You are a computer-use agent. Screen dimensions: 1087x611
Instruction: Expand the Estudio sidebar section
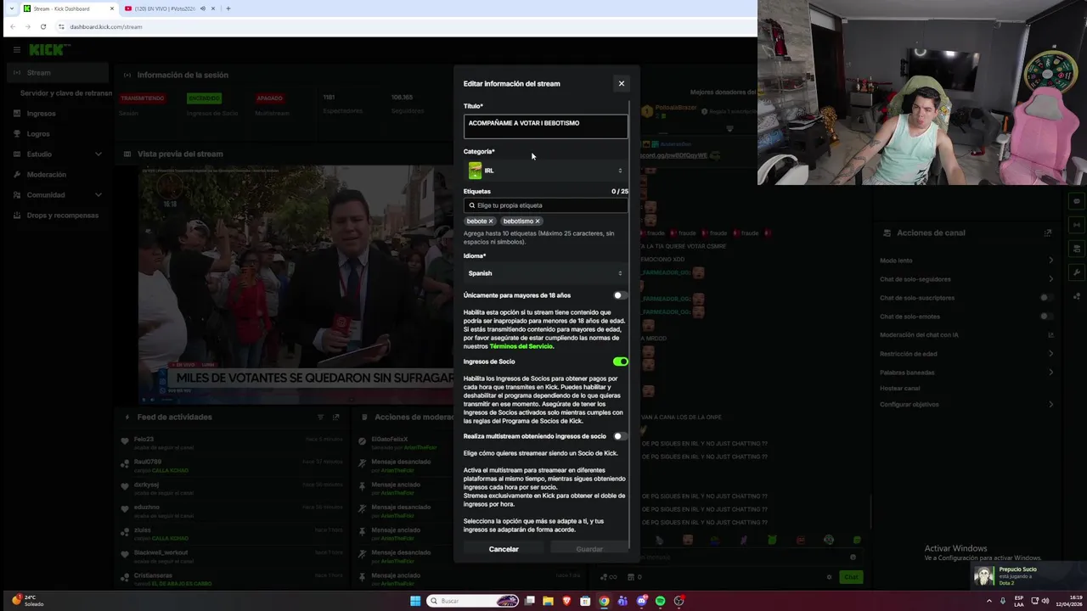click(x=56, y=154)
